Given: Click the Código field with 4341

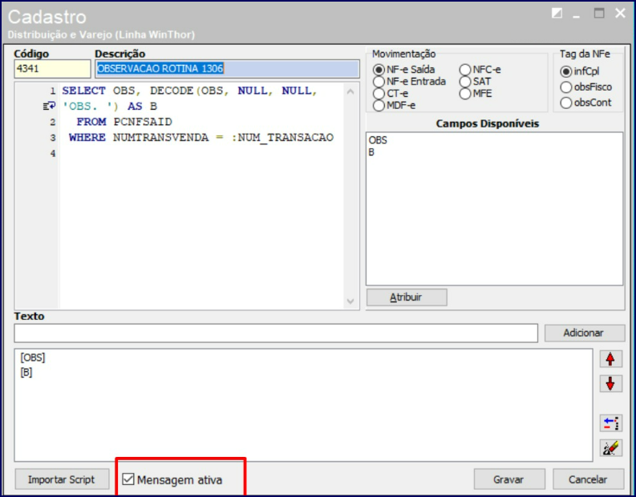Looking at the screenshot, I should [x=52, y=68].
